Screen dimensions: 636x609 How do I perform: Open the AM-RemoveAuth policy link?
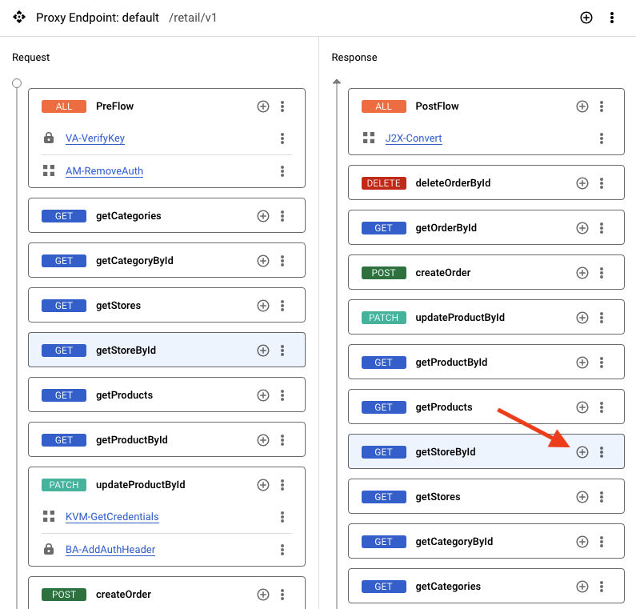[104, 171]
